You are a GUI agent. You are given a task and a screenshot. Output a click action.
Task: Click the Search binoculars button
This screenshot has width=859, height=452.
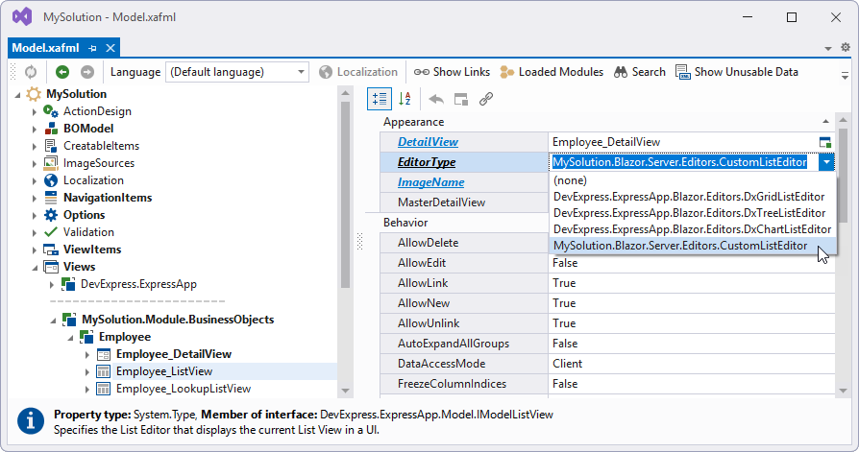pyautogui.click(x=639, y=72)
